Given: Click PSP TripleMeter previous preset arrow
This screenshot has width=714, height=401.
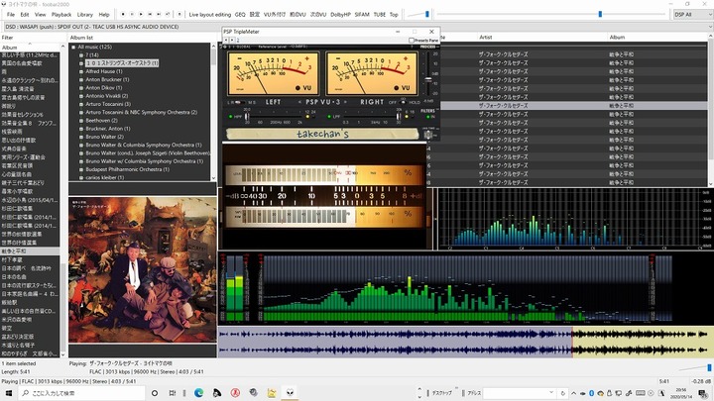Looking at the screenshot, I should coord(226,41).
